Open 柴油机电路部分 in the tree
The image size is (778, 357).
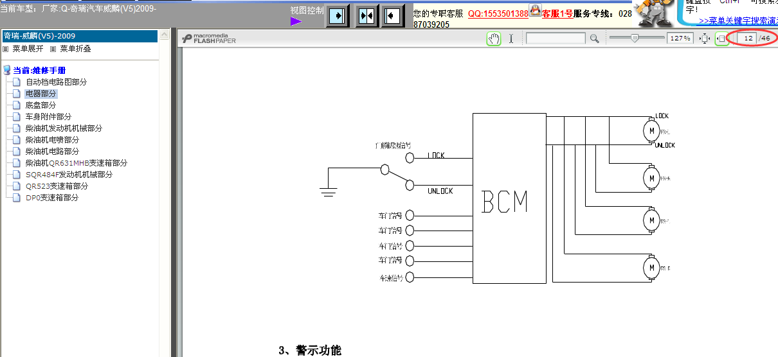53,152
